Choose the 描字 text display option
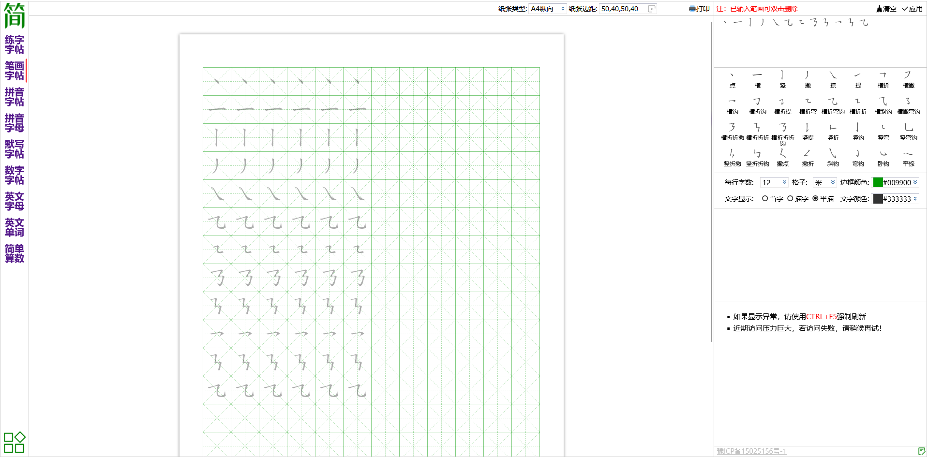The image size is (928, 458). click(x=790, y=199)
